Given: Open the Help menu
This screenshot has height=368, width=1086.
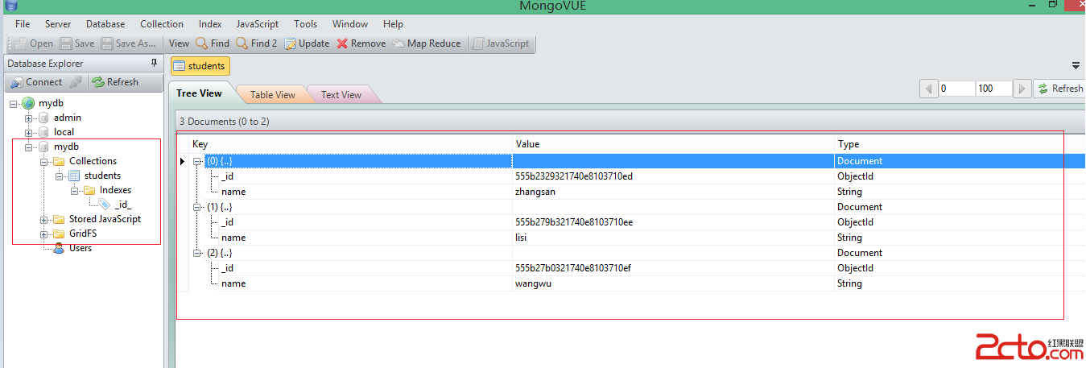Looking at the screenshot, I should [x=393, y=24].
